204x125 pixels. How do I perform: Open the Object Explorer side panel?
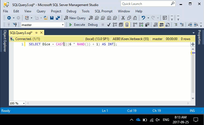point(5,41)
